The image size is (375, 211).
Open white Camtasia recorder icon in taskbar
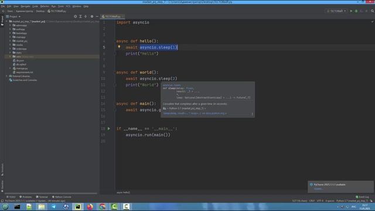(x=126, y=207)
